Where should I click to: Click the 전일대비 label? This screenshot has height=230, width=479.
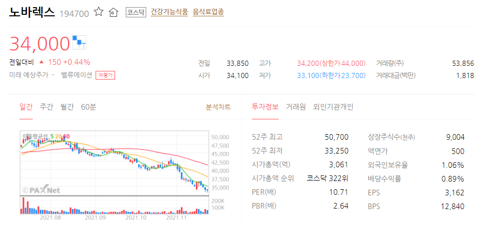click(x=21, y=62)
